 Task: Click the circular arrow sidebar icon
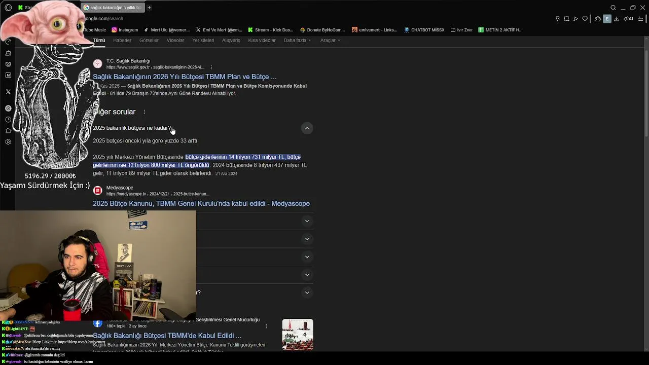tap(8, 42)
